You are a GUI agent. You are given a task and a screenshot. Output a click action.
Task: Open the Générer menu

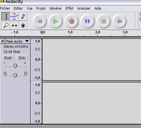coord(55,8)
